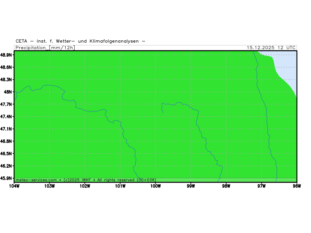Screen dimensions: 311x233
Task: Click the 100W longitude axis label
Action: 155,186
